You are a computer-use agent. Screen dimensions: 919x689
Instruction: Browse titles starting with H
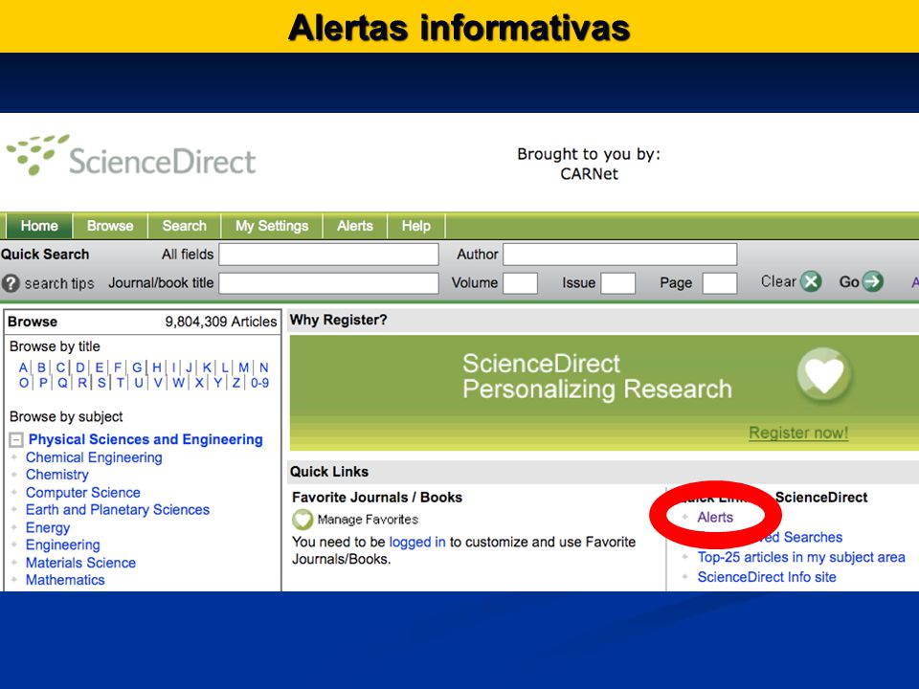point(156,367)
